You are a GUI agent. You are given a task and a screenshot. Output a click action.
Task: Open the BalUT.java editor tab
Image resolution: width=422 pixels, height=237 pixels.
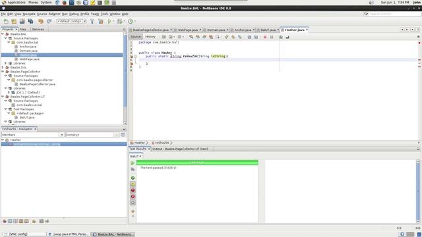coord(268,30)
